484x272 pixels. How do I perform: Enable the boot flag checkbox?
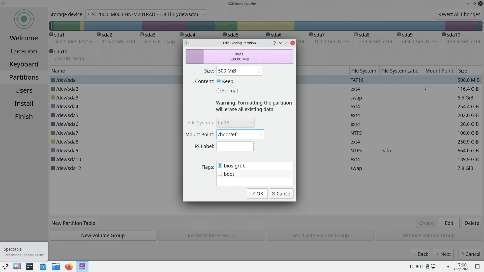pyautogui.click(x=220, y=174)
